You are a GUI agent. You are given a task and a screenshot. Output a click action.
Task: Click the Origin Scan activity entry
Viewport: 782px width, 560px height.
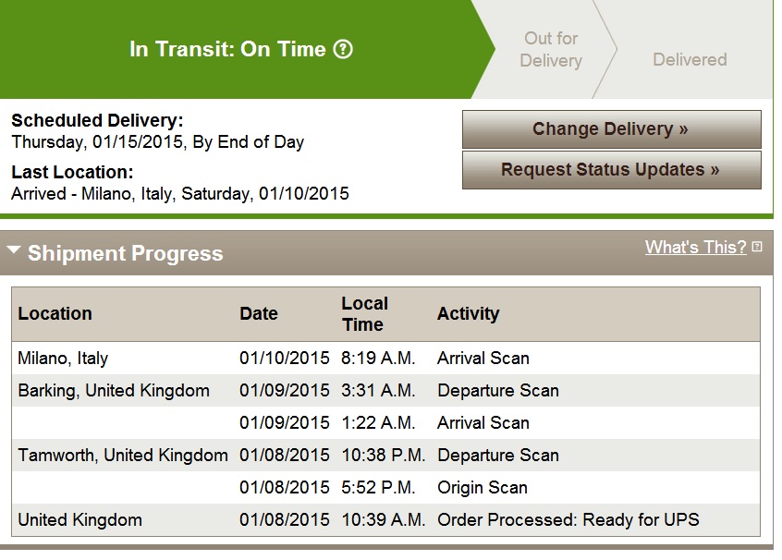[x=483, y=488]
